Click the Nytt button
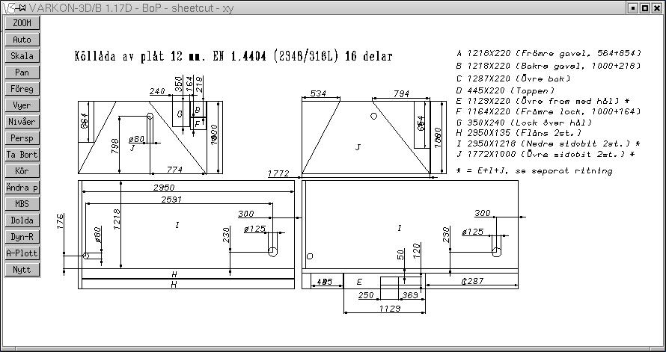This screenshot has width=666, height=352. (22, 270)
